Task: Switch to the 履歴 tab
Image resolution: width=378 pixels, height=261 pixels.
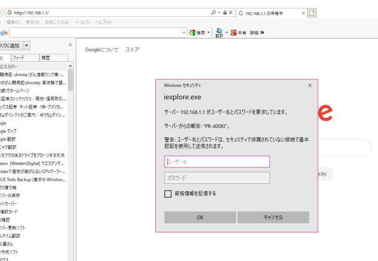Action: [53, 58]
